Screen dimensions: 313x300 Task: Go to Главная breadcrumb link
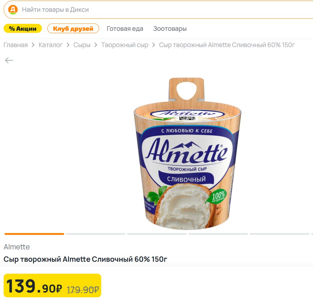(x=16, y=45)
